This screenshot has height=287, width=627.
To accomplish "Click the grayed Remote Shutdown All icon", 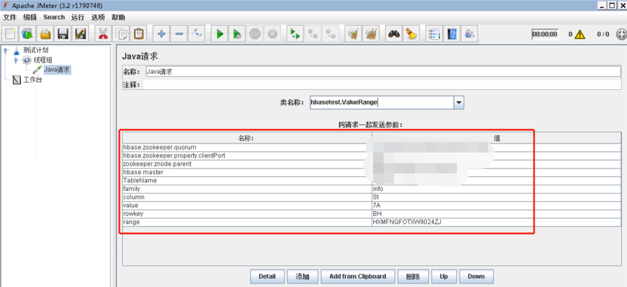I will click(331, 34).
